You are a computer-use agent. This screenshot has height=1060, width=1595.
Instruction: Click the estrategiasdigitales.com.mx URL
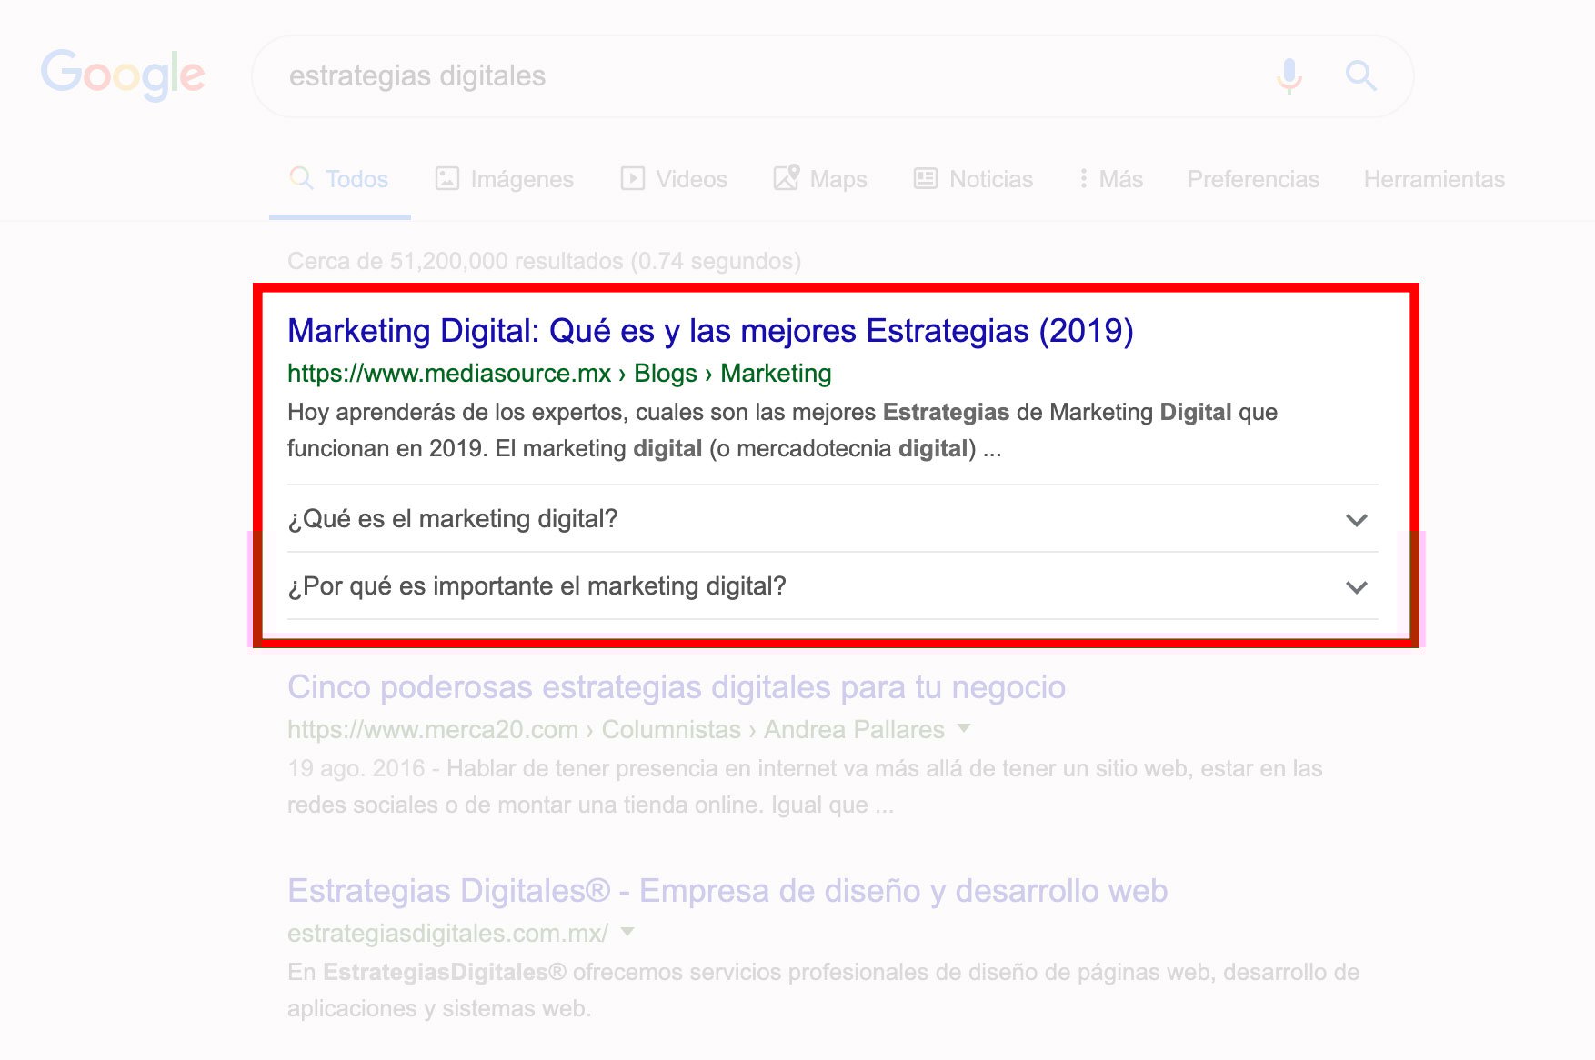[x=447, y=934]
